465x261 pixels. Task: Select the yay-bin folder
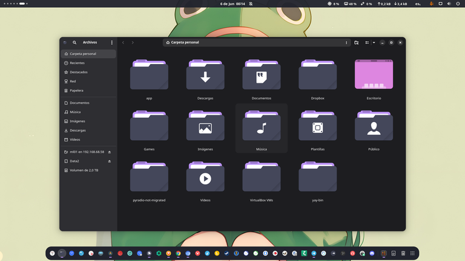pos(318,176)
